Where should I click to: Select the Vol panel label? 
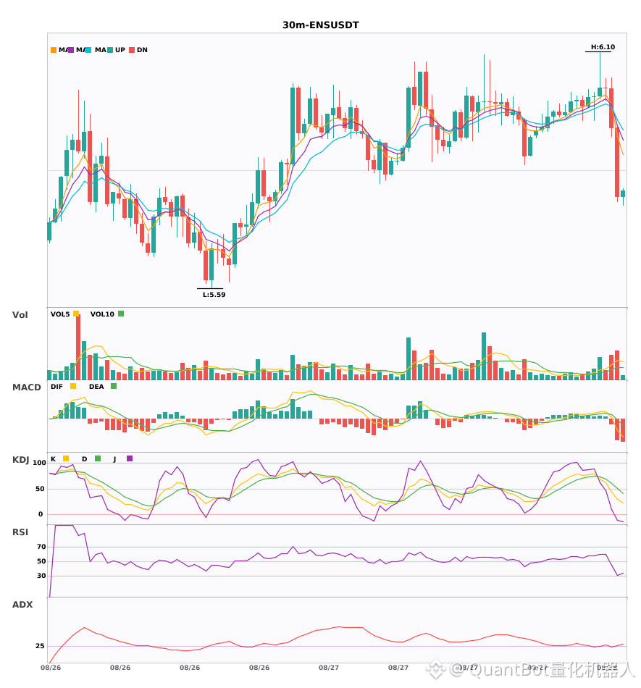click(20, 315)
